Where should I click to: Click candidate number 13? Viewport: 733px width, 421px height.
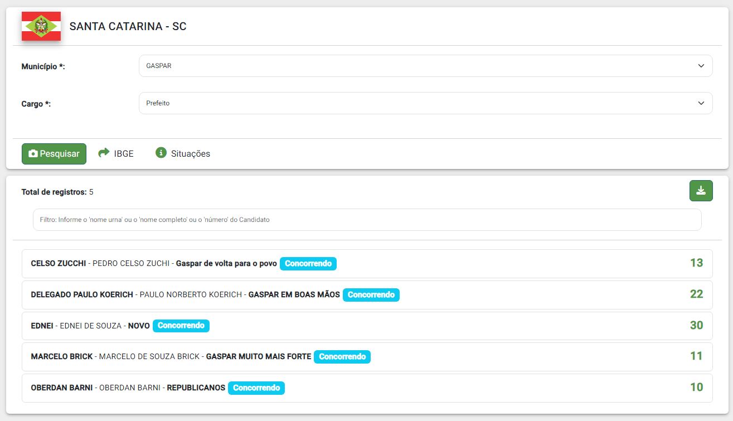tap(696, 263)
